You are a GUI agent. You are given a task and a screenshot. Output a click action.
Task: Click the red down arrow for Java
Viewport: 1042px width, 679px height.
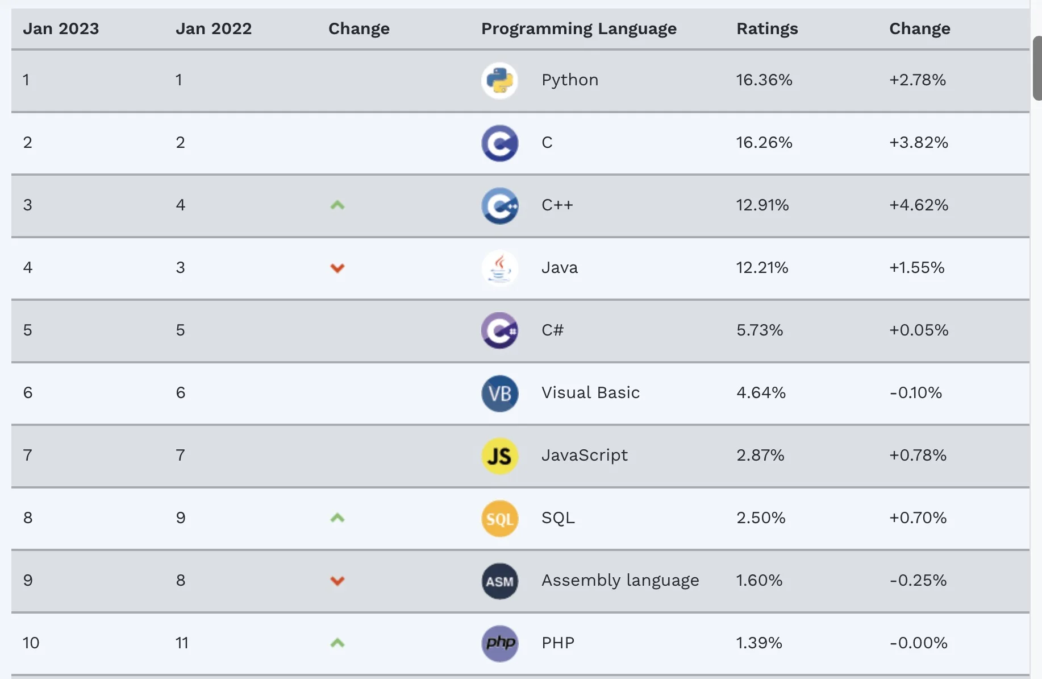(337, 268)
